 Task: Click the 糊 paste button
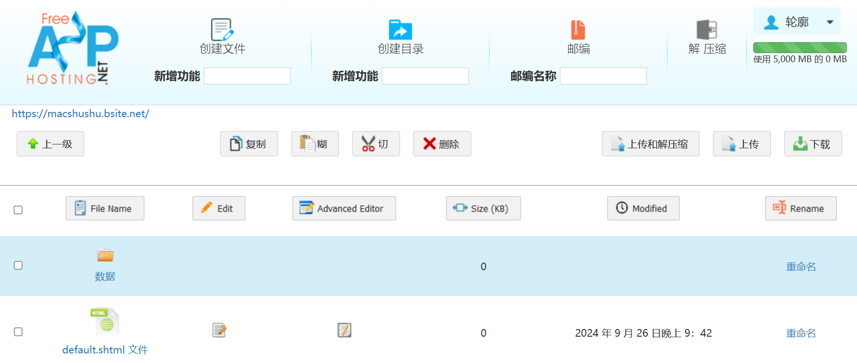click(315, 144)
